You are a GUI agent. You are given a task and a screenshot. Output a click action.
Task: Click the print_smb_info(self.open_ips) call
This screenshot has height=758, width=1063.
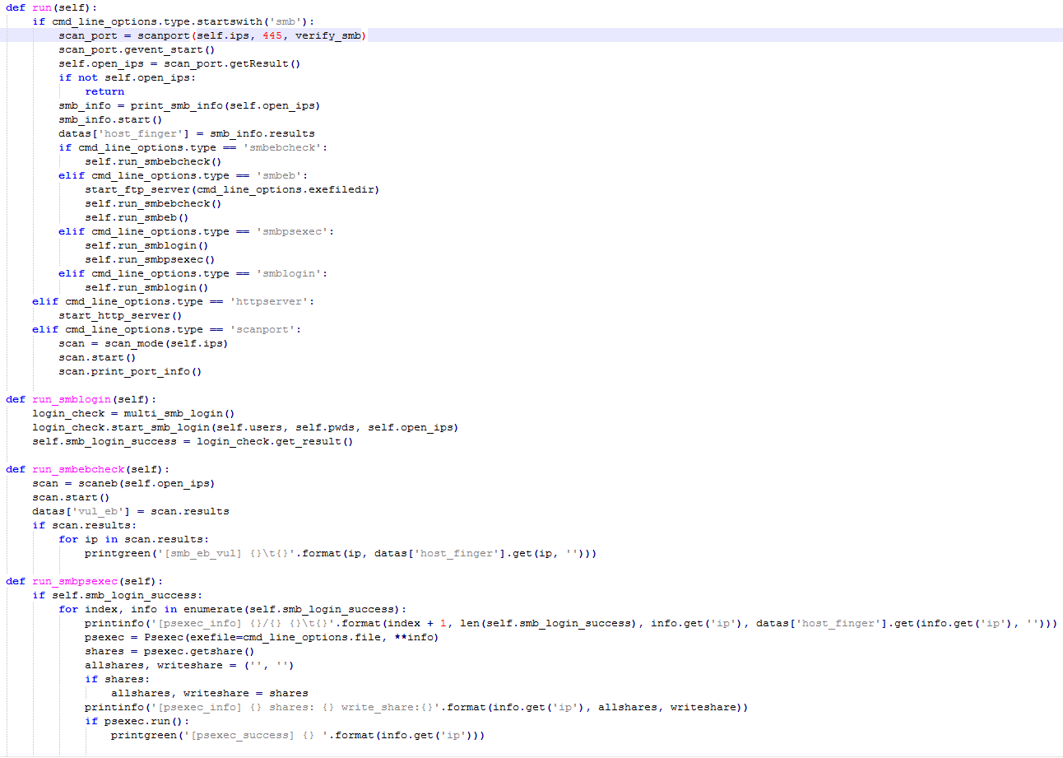click(x=225, y=105)
